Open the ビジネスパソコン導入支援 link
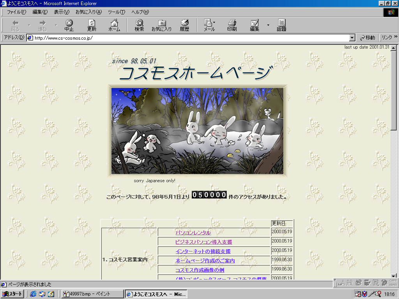 pos(203,242)
